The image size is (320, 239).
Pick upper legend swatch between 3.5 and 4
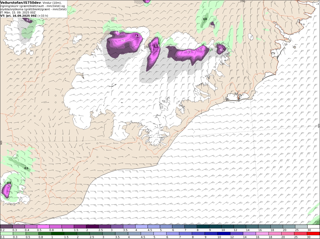(x=129, y=227)
